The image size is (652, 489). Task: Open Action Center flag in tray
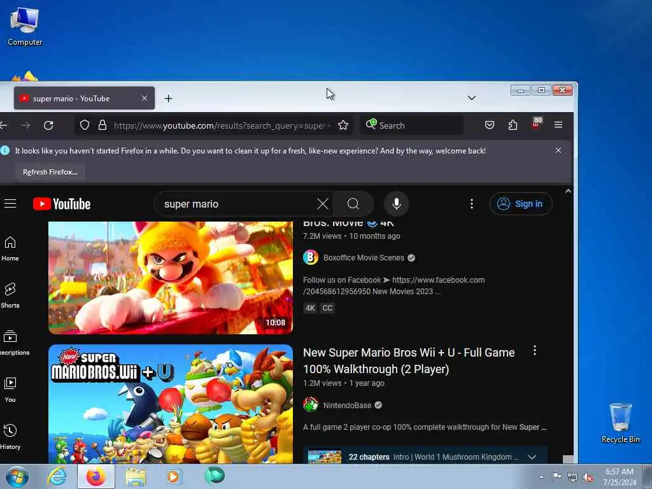(556, 476)
